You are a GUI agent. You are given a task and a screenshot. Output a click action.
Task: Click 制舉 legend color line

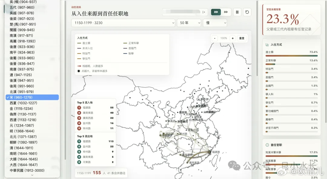[125, 54]
